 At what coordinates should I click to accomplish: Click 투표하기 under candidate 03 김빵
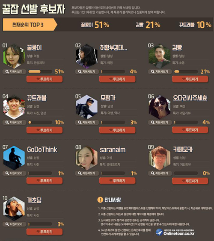tap(190, 79)
